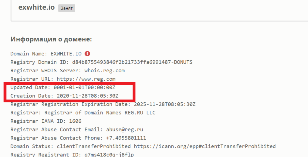The image size is (308, 157).
Task: Click the exwhite.io domain title
Action: coord(36,8)
